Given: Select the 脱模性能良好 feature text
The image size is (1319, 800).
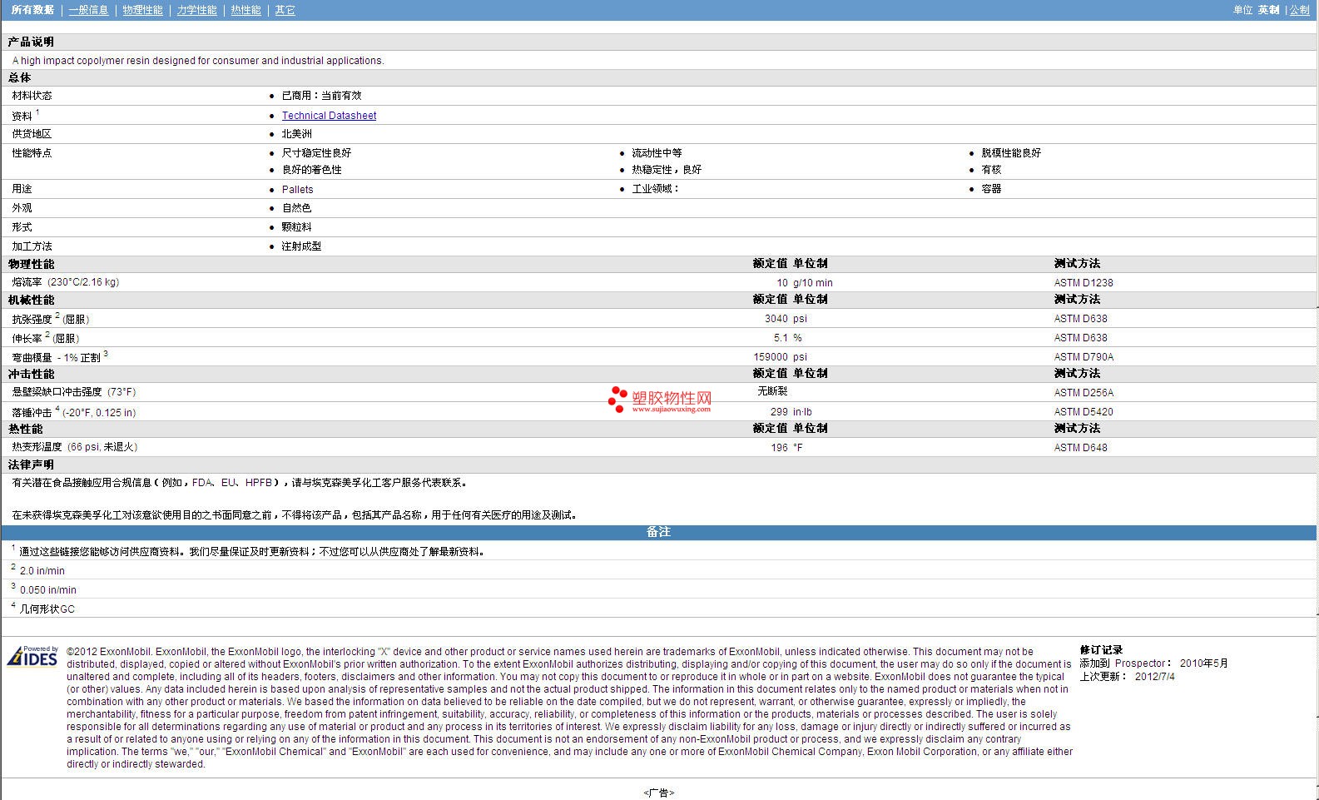Looking at the screenshot, I should [x=1010, y=153].
